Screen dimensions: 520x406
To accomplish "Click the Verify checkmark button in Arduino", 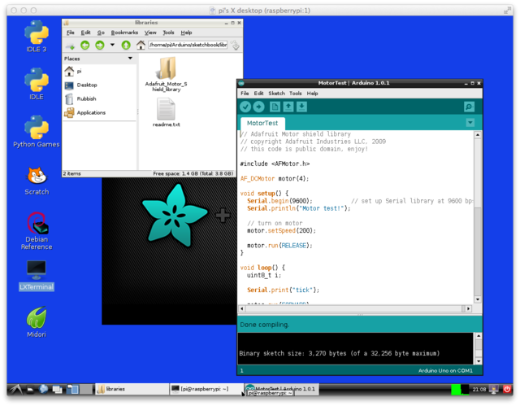I will point(245,107).
